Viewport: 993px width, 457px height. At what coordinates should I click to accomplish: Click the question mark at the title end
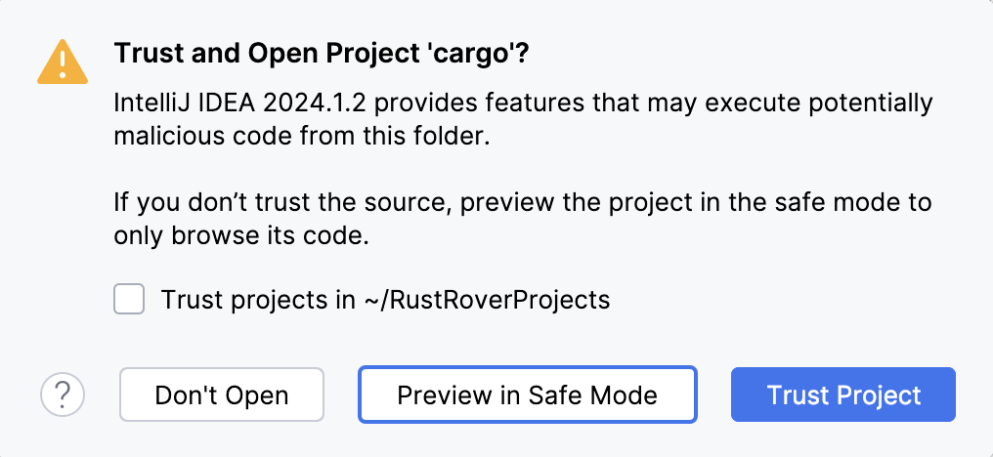[x=523, y=53]
